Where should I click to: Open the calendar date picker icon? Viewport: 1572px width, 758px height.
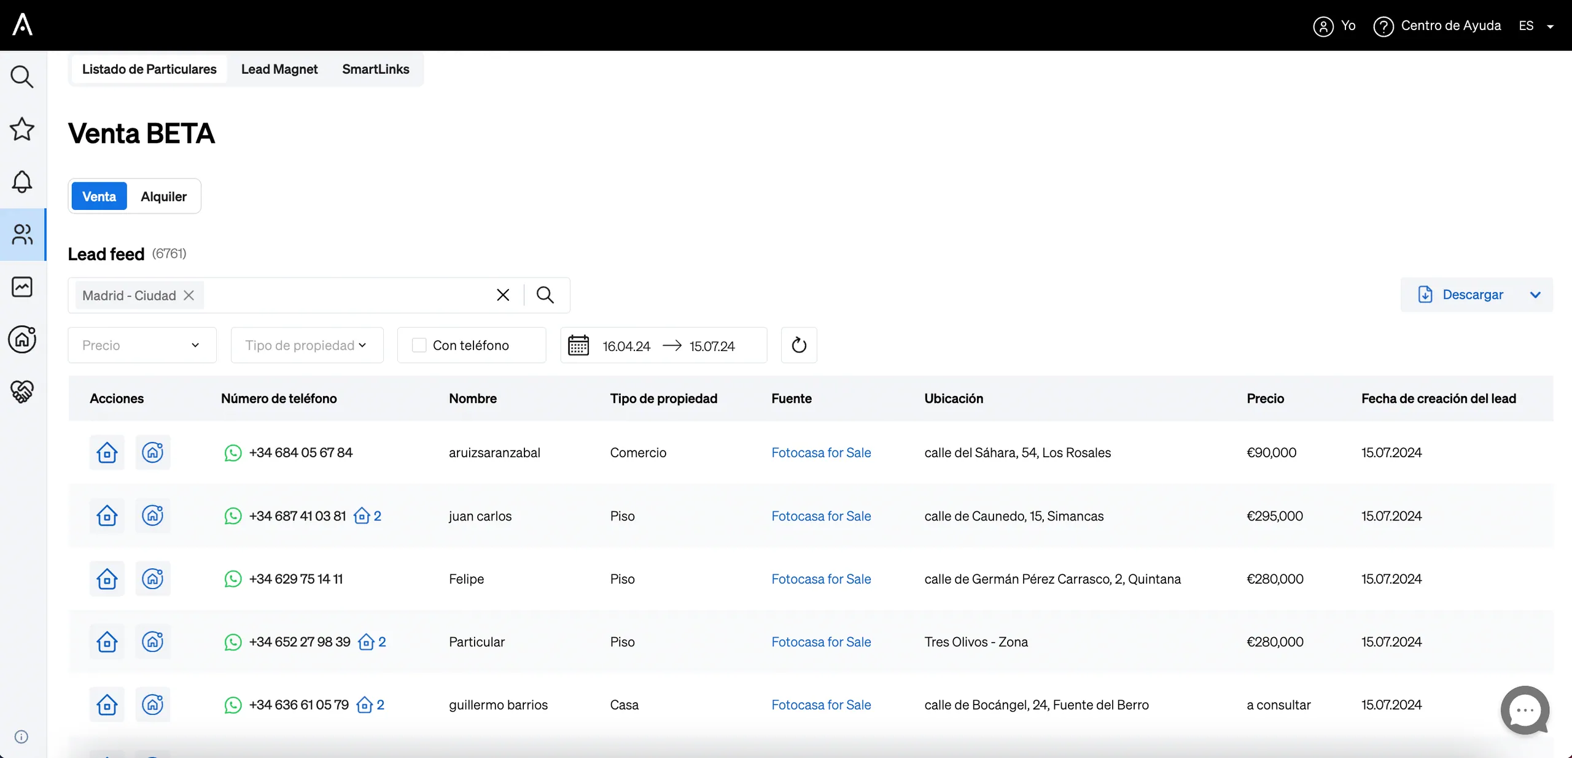[x=578, y=345]
